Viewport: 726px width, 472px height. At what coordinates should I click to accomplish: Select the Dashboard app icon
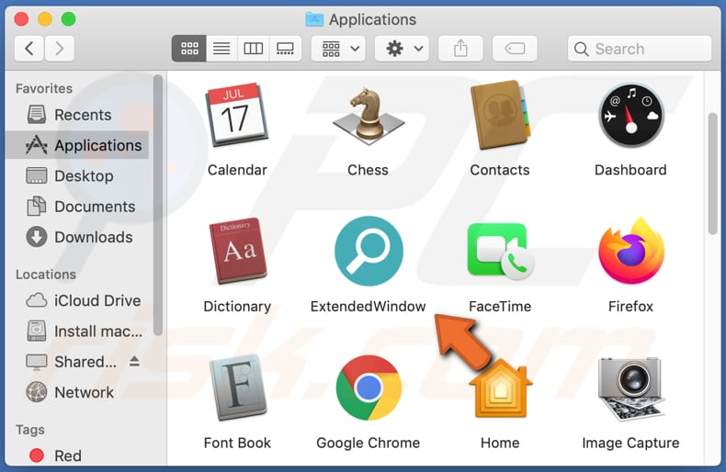(x=630, y=117)
